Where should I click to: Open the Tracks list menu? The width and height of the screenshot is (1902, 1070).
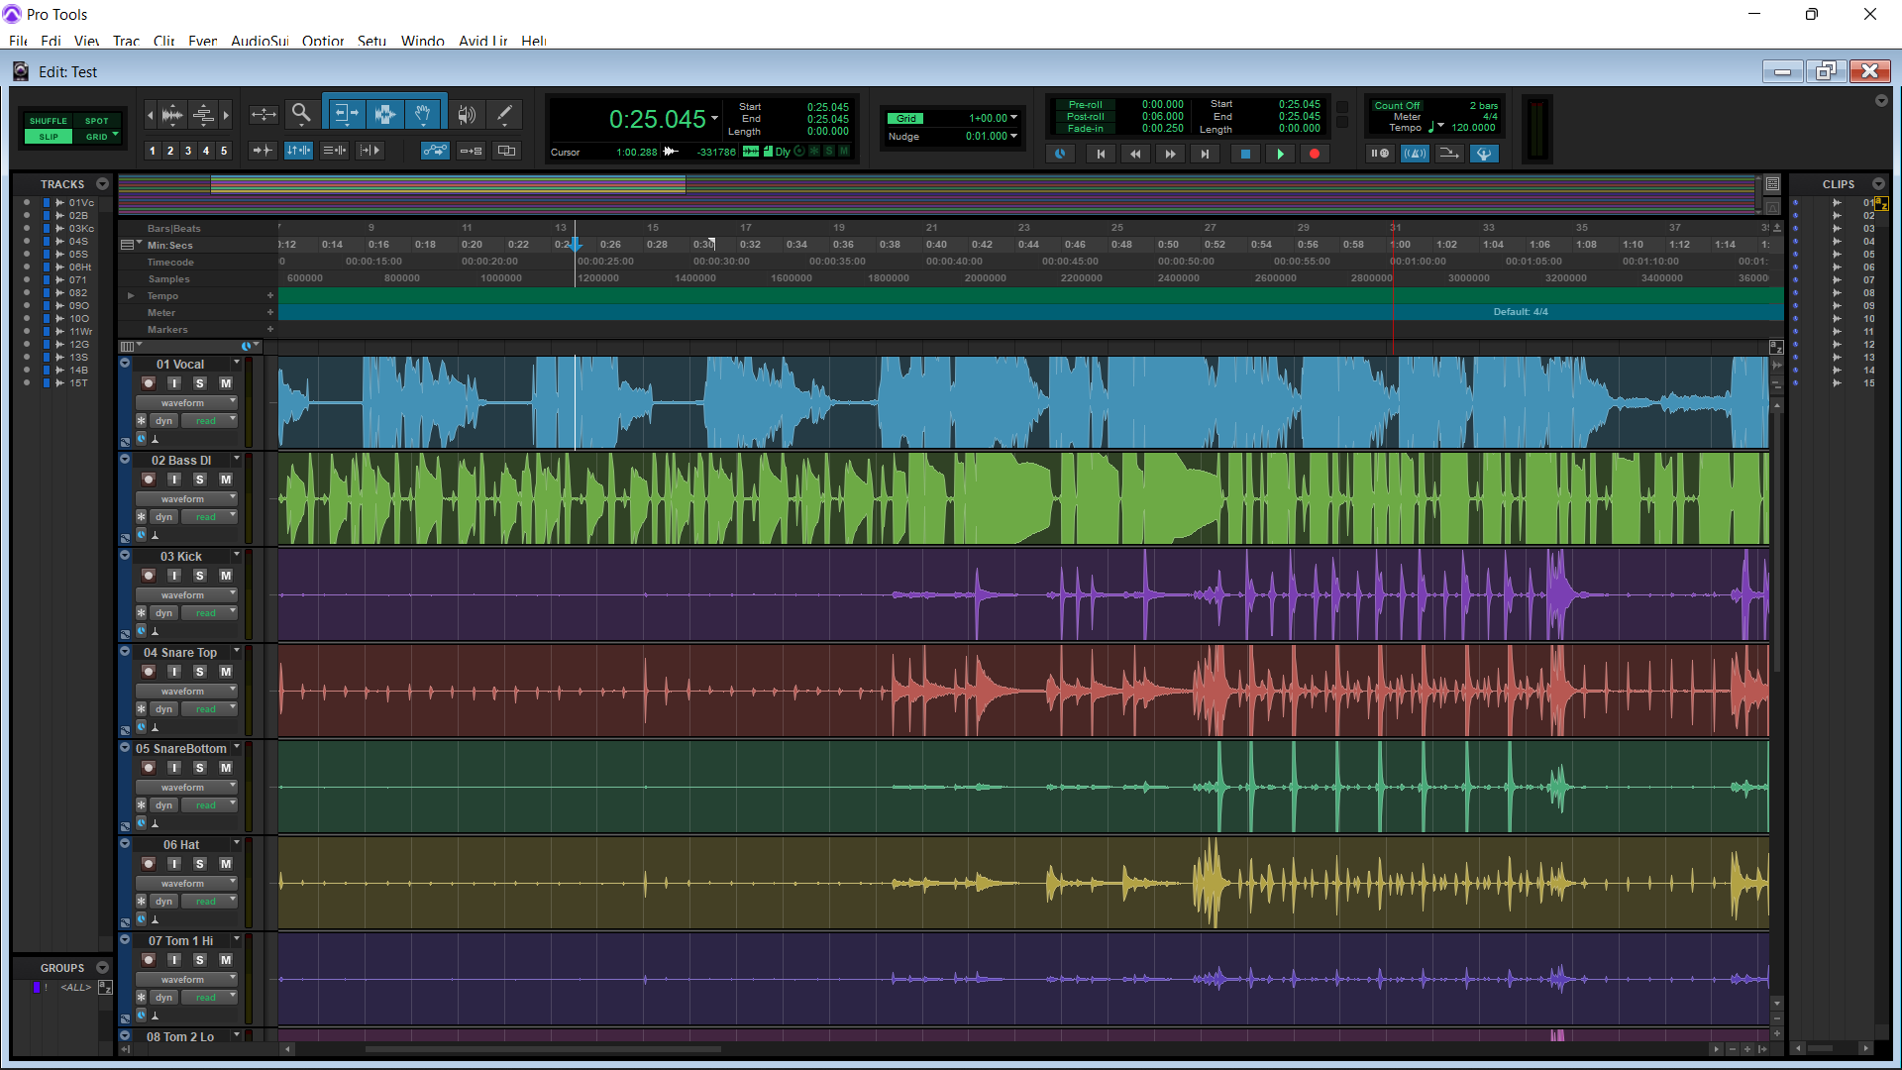point(102,184)
